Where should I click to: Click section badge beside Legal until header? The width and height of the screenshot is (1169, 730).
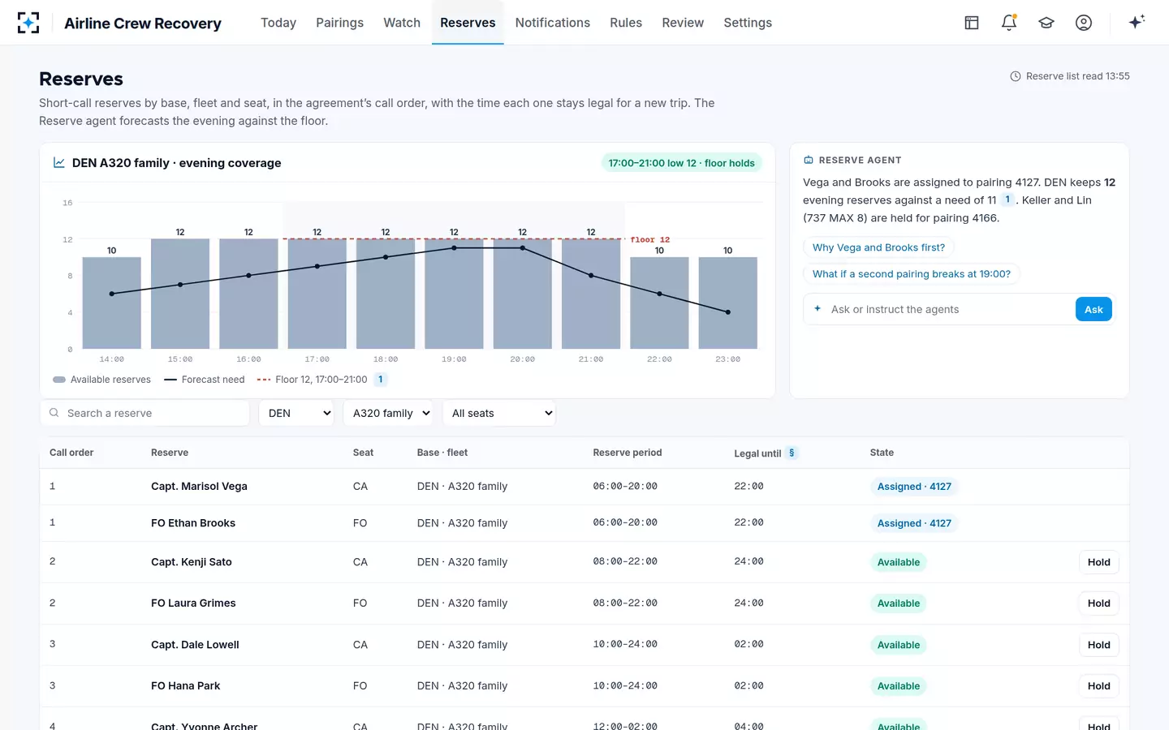point(792,453)
